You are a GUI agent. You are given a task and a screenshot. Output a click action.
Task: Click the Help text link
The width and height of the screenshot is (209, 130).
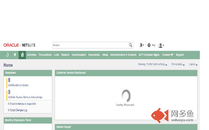click(153, 45)
